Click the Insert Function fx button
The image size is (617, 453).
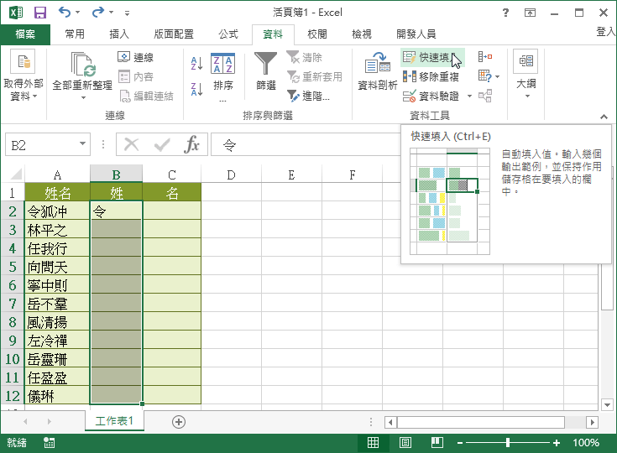click(x=191, y=144)
